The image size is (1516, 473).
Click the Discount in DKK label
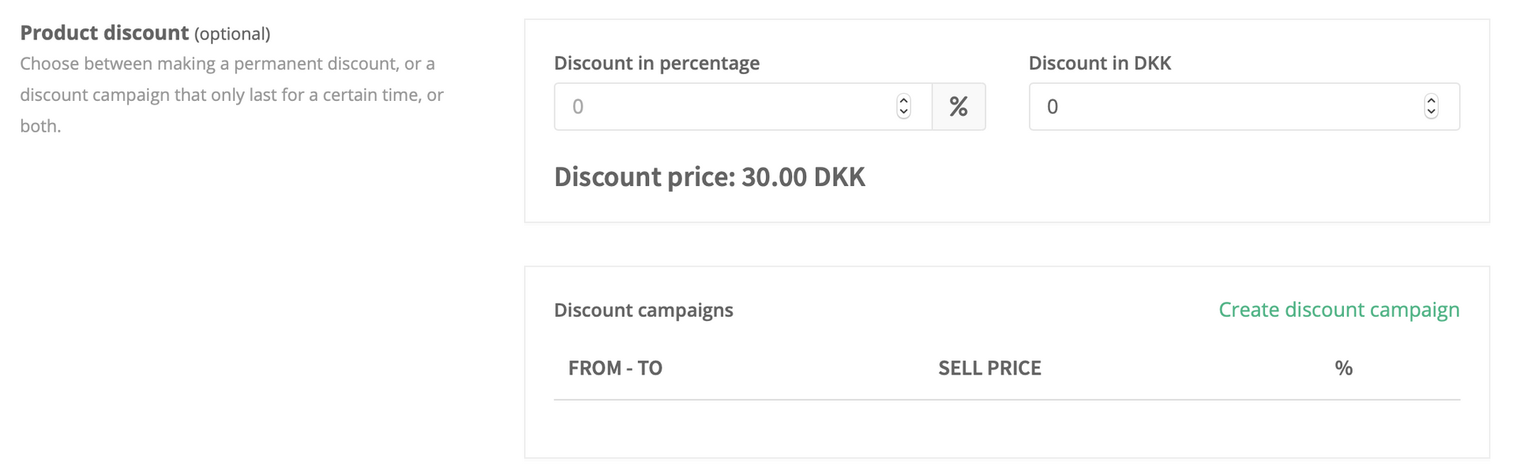[1099, 63]
